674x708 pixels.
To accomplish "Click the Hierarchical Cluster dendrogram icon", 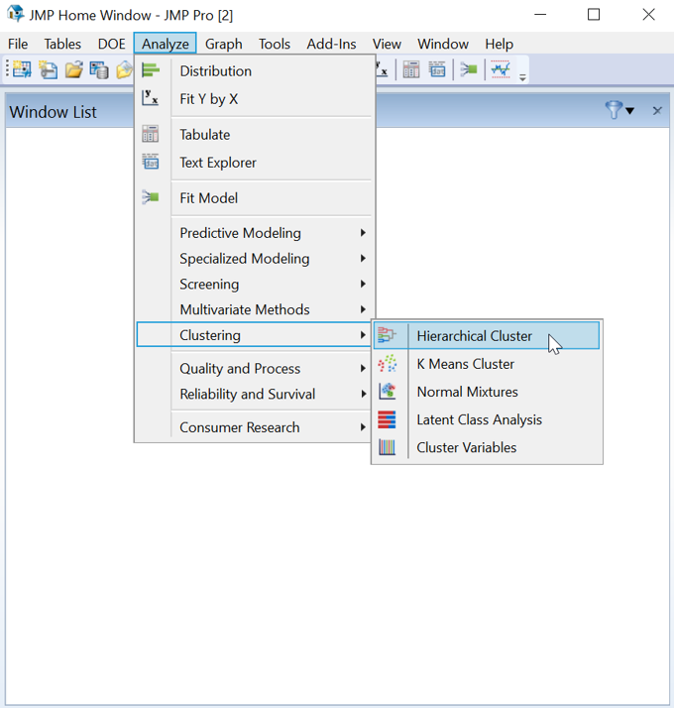I will 387,335.
